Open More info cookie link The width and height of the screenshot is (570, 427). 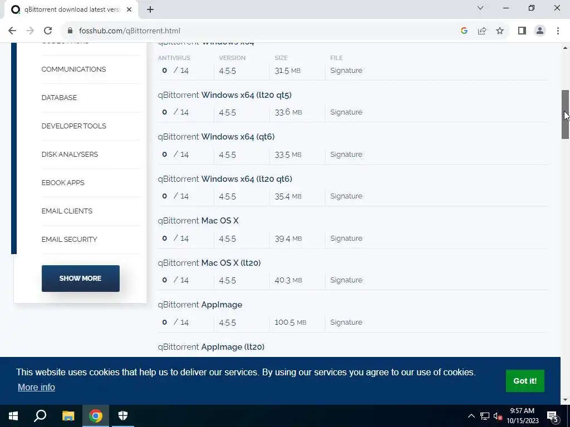36,387
